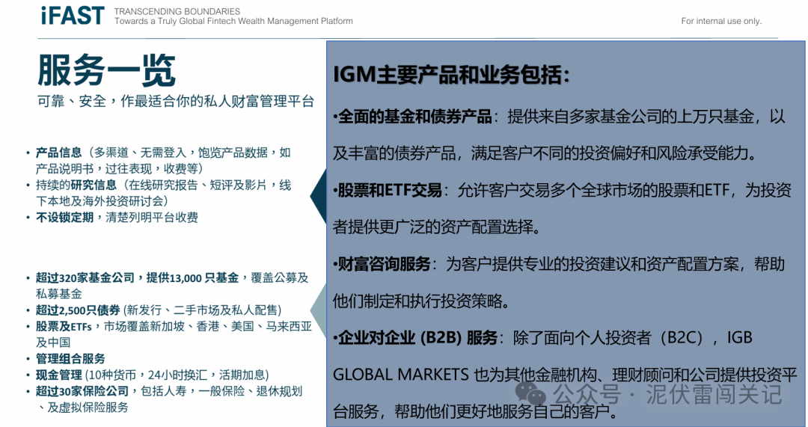Select the bold text "超过320家基金公司"
This screenshot has height=427, width=808.
85,278
